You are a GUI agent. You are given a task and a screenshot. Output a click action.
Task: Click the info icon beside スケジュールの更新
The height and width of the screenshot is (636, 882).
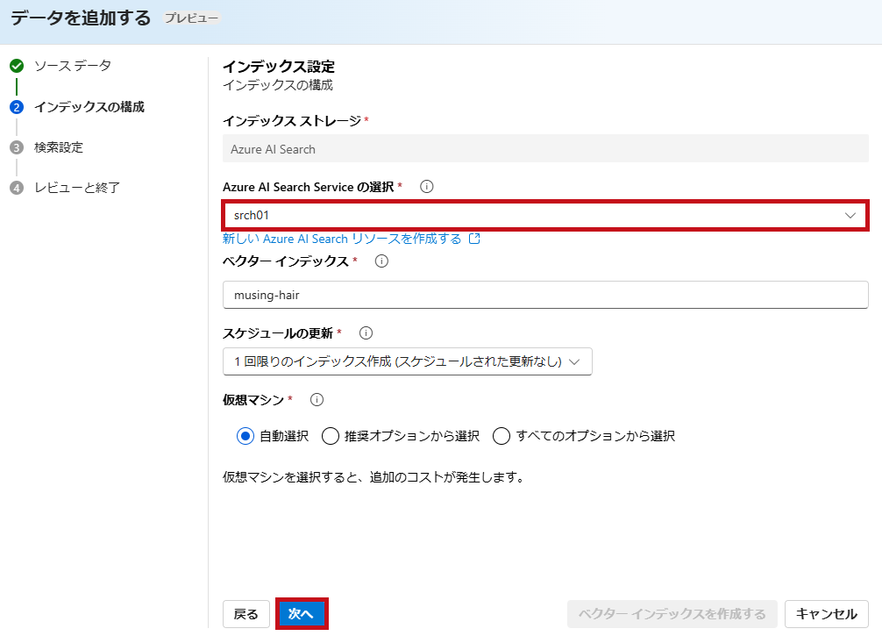click(x=366, y=332)
